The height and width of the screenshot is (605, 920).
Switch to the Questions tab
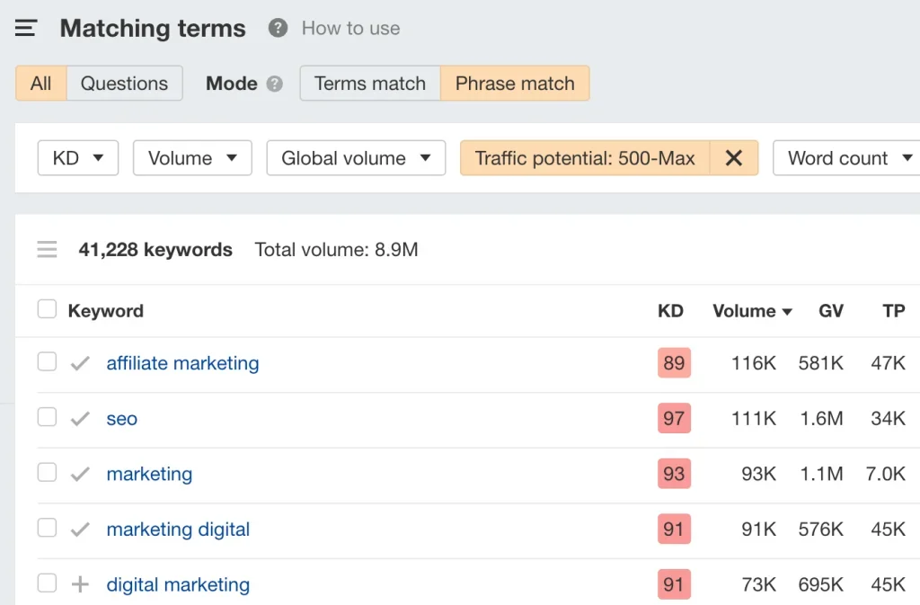coord(124,83)
